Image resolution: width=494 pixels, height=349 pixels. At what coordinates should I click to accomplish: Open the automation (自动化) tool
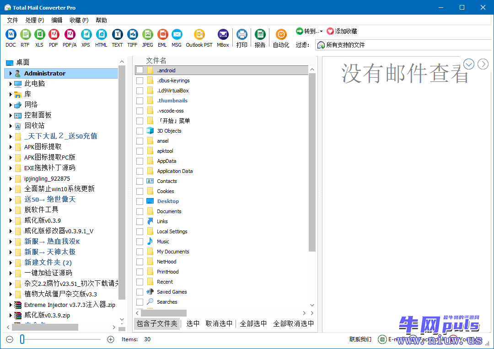(281, 38)
